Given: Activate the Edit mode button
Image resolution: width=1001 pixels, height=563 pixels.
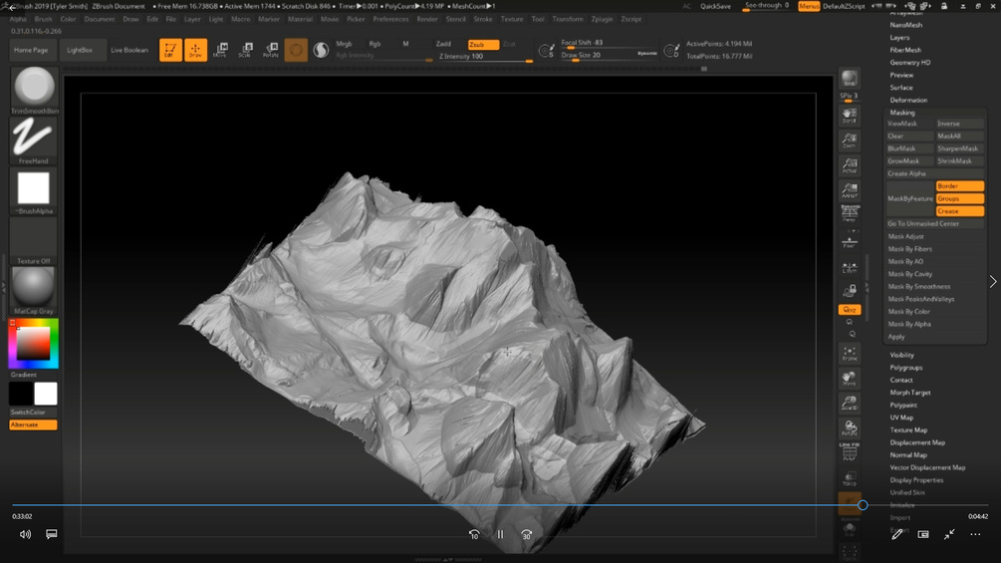Looking at the screenshot, I should [171, 50].
